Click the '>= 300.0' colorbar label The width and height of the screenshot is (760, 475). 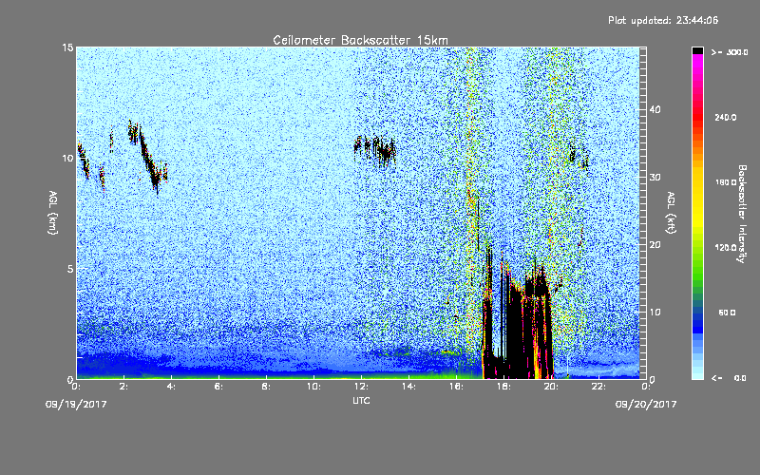pyautogui.click(x=730, y=52)
